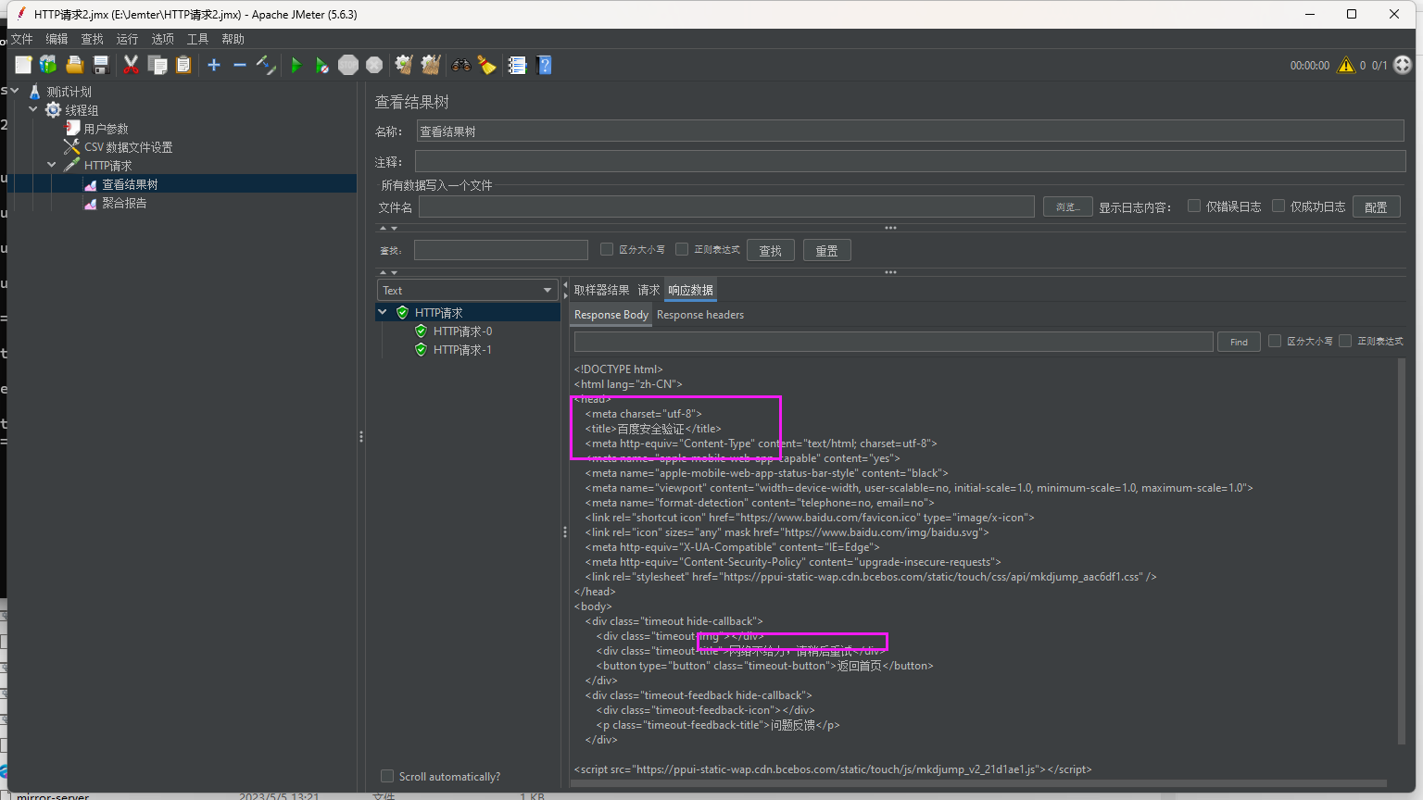The height and width of the screenshot is (800, 1423).
Task: Click the New test plan icon
Action: point(23,65)
